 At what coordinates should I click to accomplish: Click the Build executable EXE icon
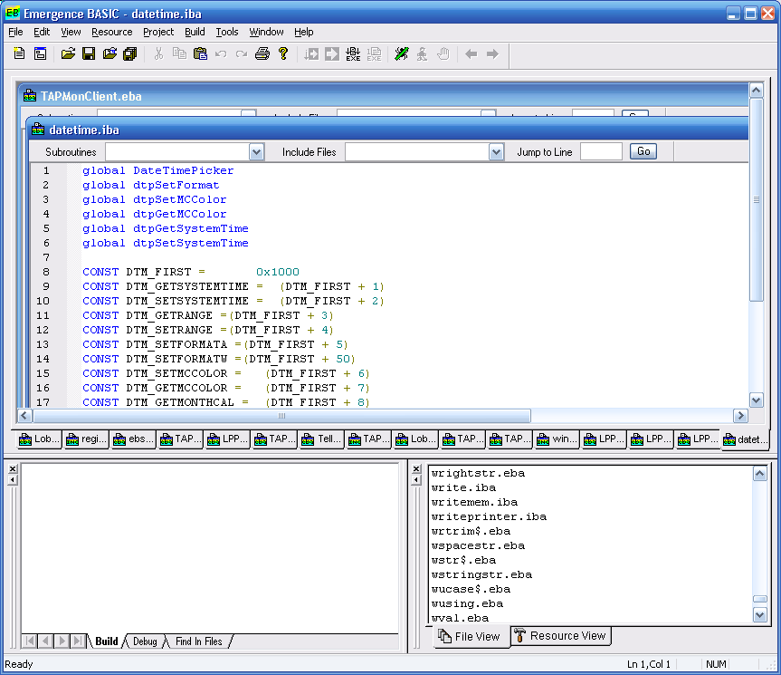pos(353,54)
